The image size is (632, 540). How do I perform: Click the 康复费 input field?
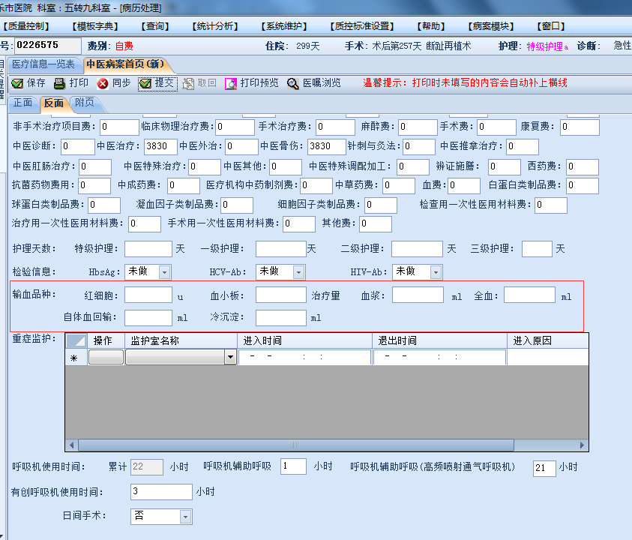(580, 127)
